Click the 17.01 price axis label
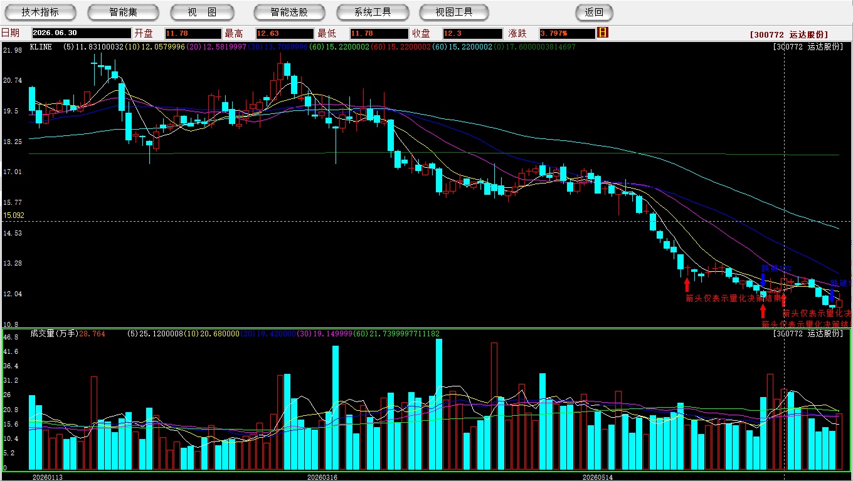Viewport: 853px width, 481px height. click(x=13, y=172)
